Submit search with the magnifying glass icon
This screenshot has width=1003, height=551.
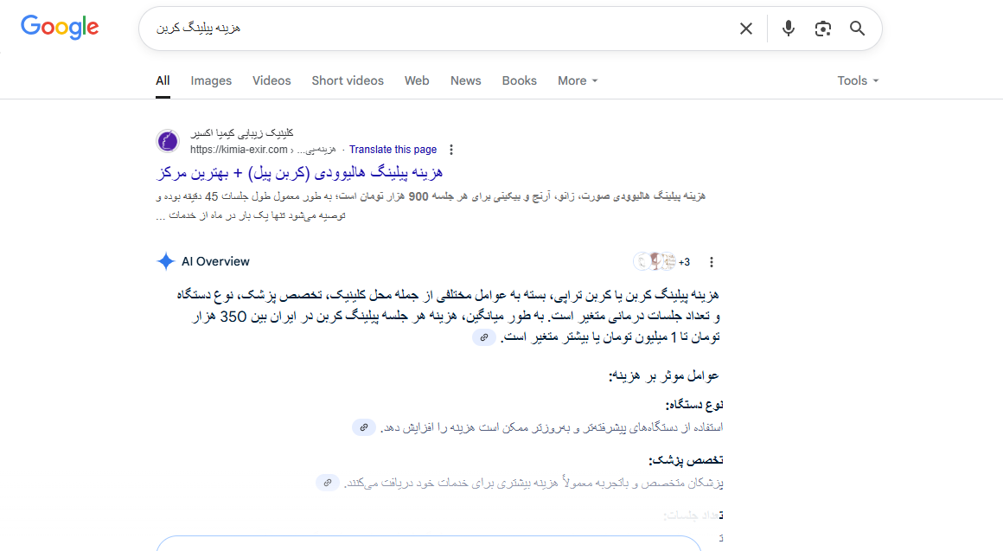(857, 29)
